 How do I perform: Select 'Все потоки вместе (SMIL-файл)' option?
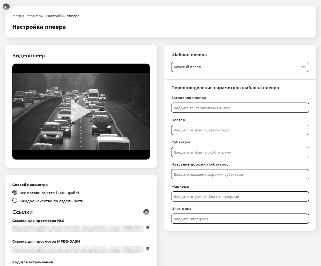click(15, 193)
